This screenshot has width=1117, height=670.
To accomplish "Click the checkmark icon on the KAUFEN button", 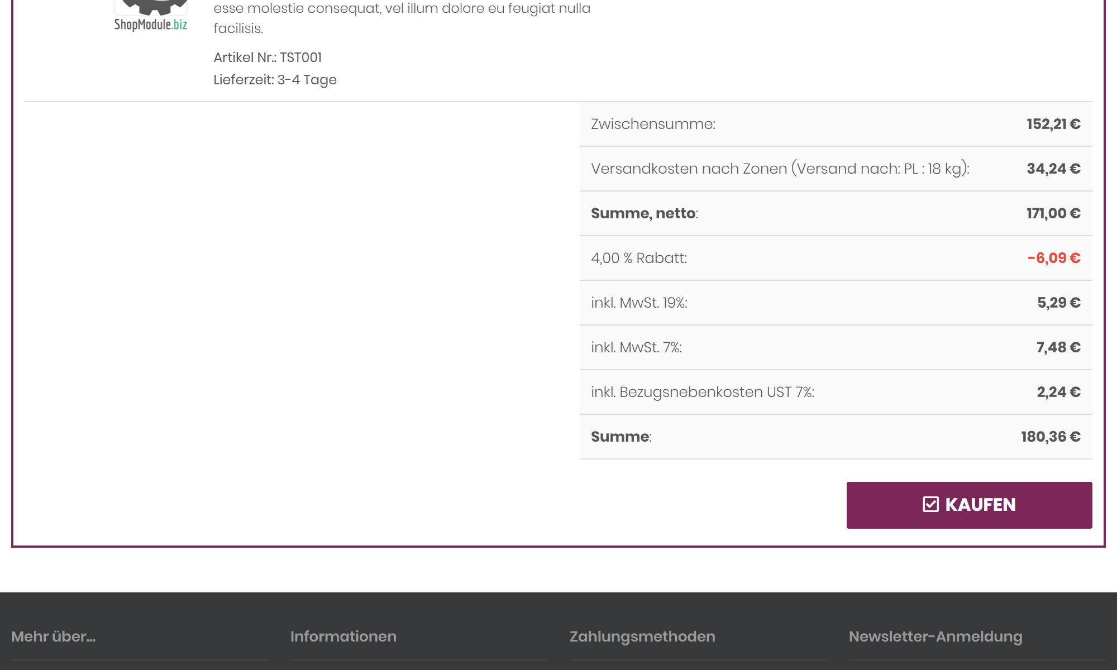I will point(930,504).
